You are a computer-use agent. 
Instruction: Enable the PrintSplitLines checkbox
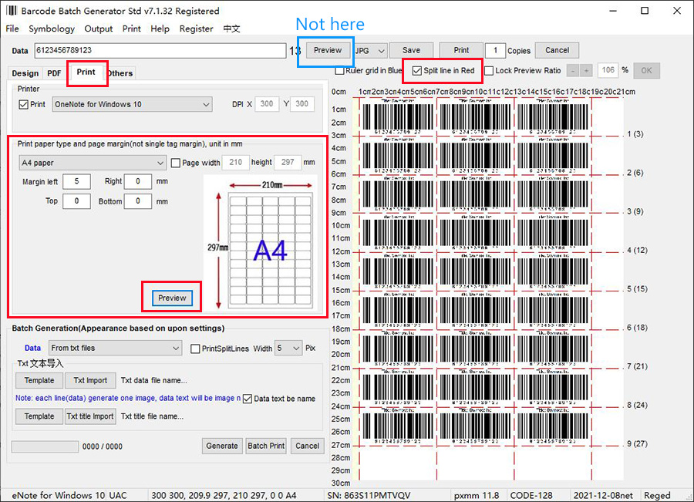(196, 349)
